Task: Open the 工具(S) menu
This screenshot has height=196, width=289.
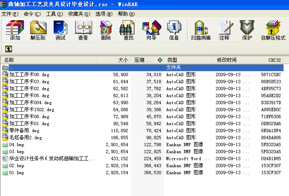Action: click(x=54, y=14)
